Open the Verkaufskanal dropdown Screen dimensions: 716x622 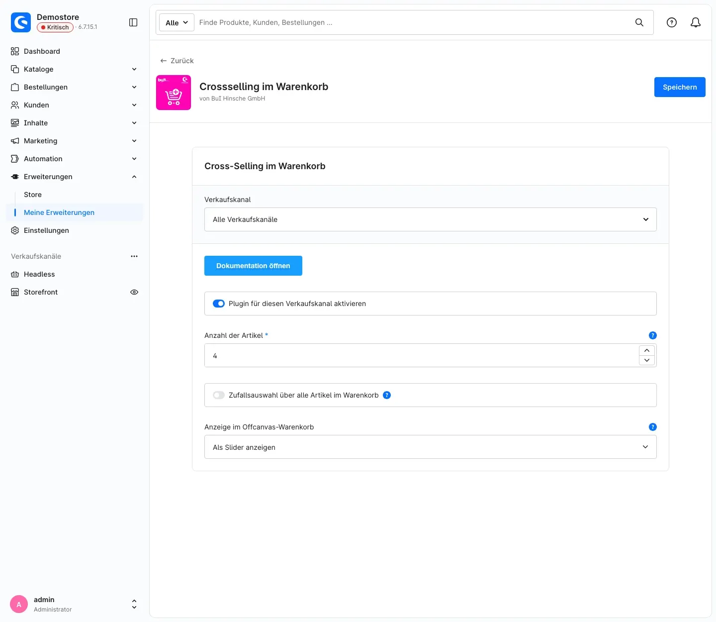click(x=431, y=219)
